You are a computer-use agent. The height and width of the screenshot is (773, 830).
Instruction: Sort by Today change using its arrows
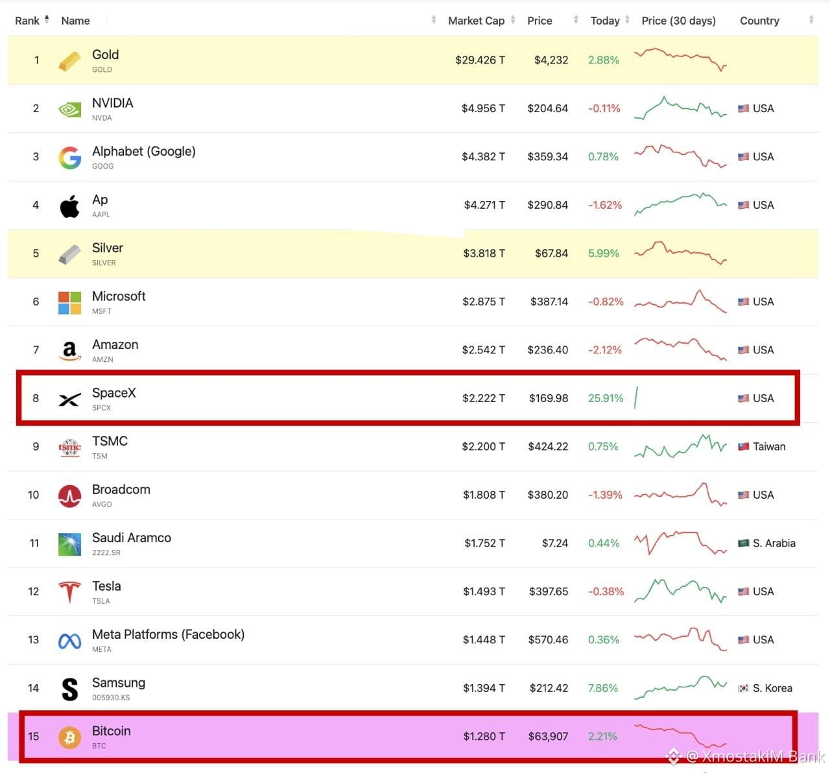click(x=627, y=20)
